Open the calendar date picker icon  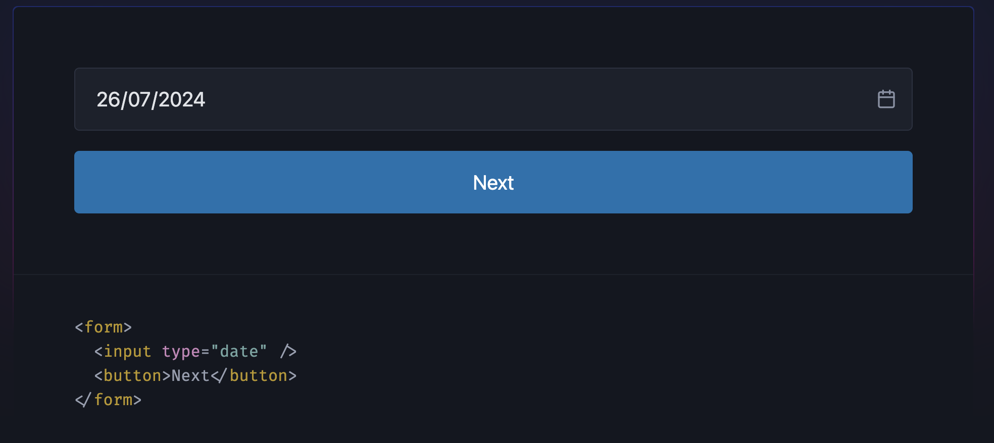[887, 99]
